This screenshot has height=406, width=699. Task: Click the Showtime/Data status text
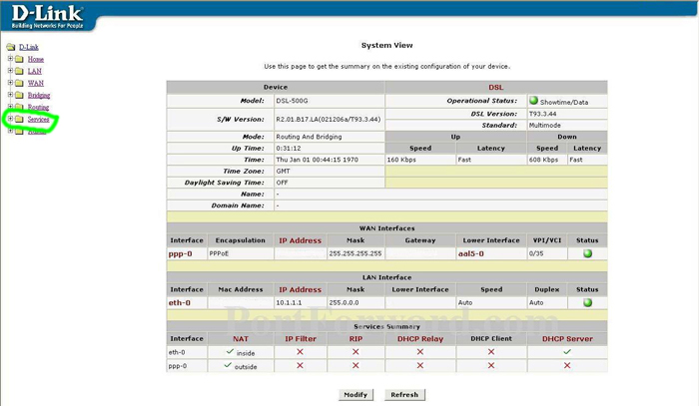tap(564, 102)
